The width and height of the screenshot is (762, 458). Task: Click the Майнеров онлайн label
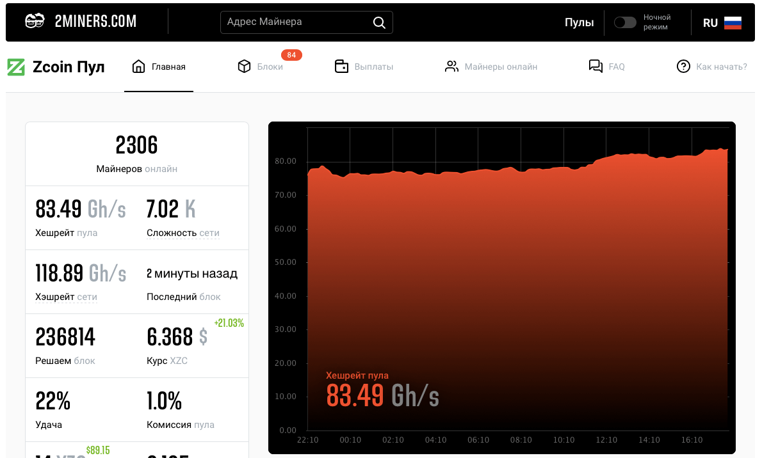coord(136,169)
